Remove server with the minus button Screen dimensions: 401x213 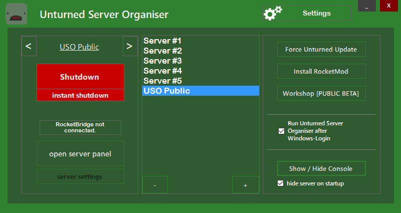pos(155,184)
